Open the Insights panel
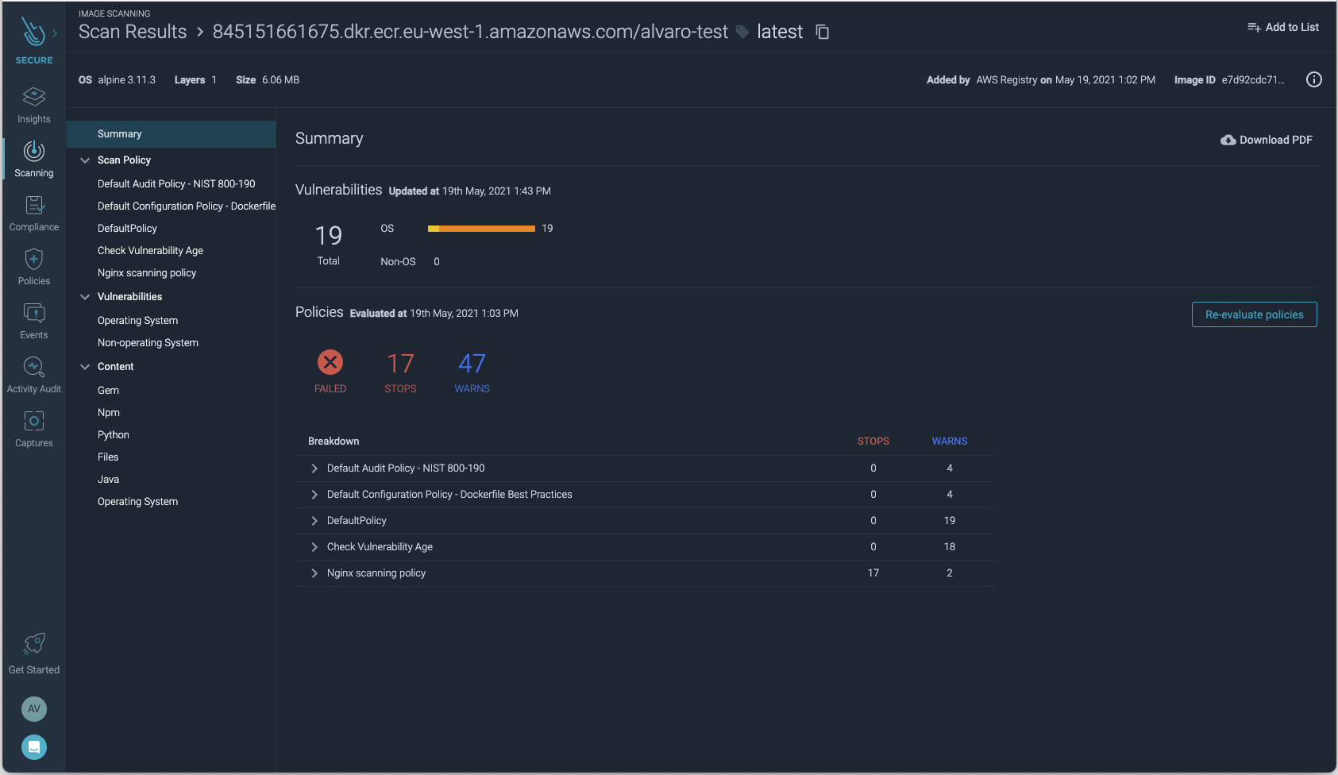 click(x=33, y=104)
